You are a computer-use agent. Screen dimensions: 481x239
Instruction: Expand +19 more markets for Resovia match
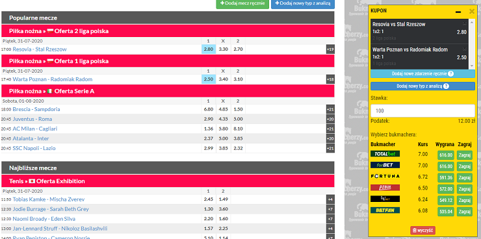330,49
